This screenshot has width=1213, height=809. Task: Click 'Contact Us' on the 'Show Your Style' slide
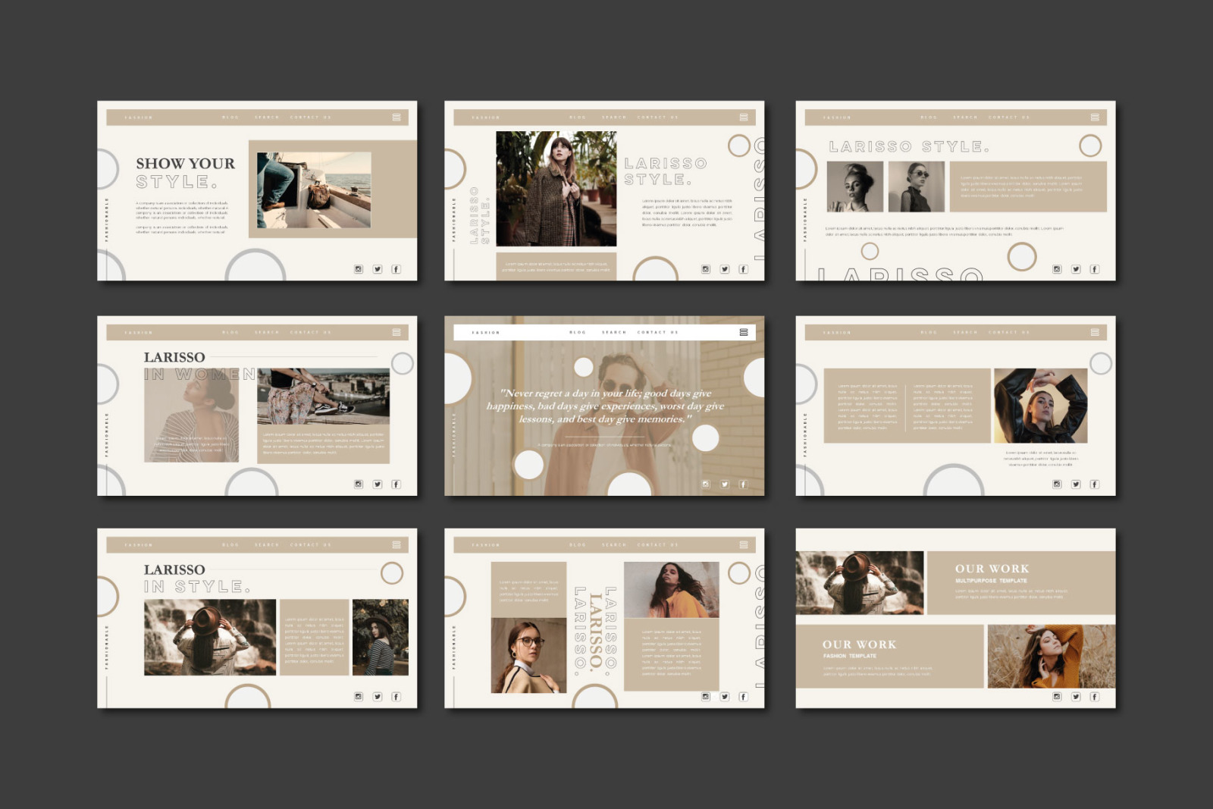311,118
